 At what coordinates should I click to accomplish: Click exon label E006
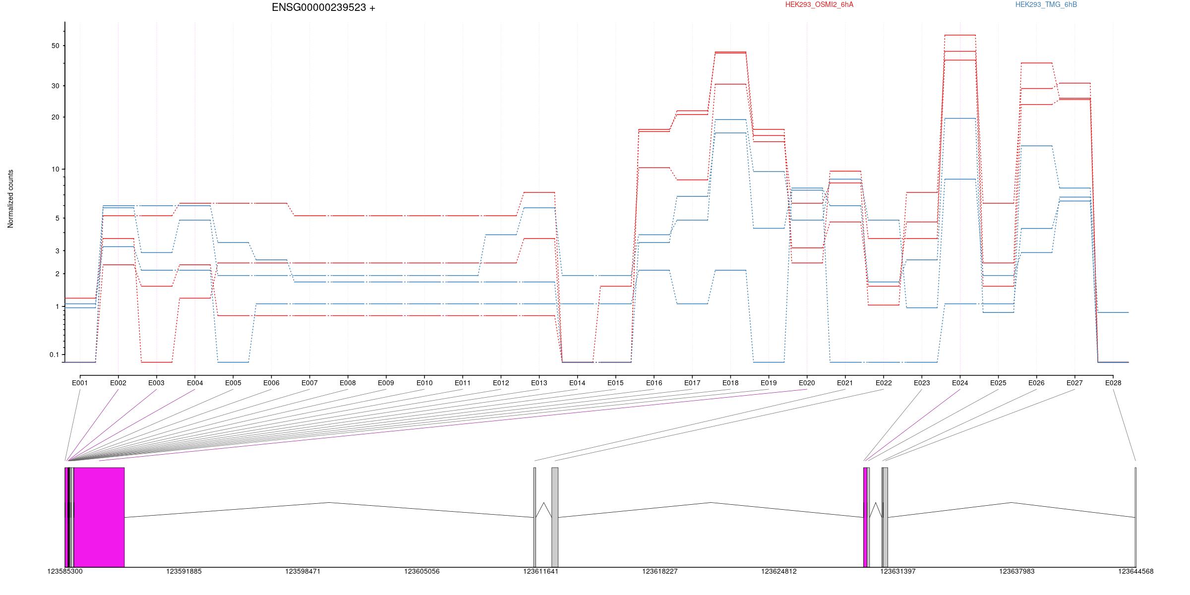[271, 383]
